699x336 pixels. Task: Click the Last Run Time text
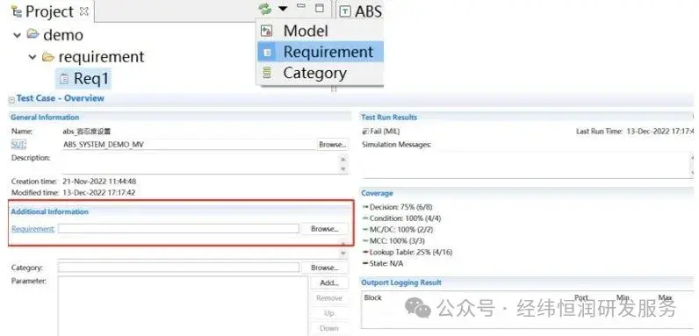(635, 132)
